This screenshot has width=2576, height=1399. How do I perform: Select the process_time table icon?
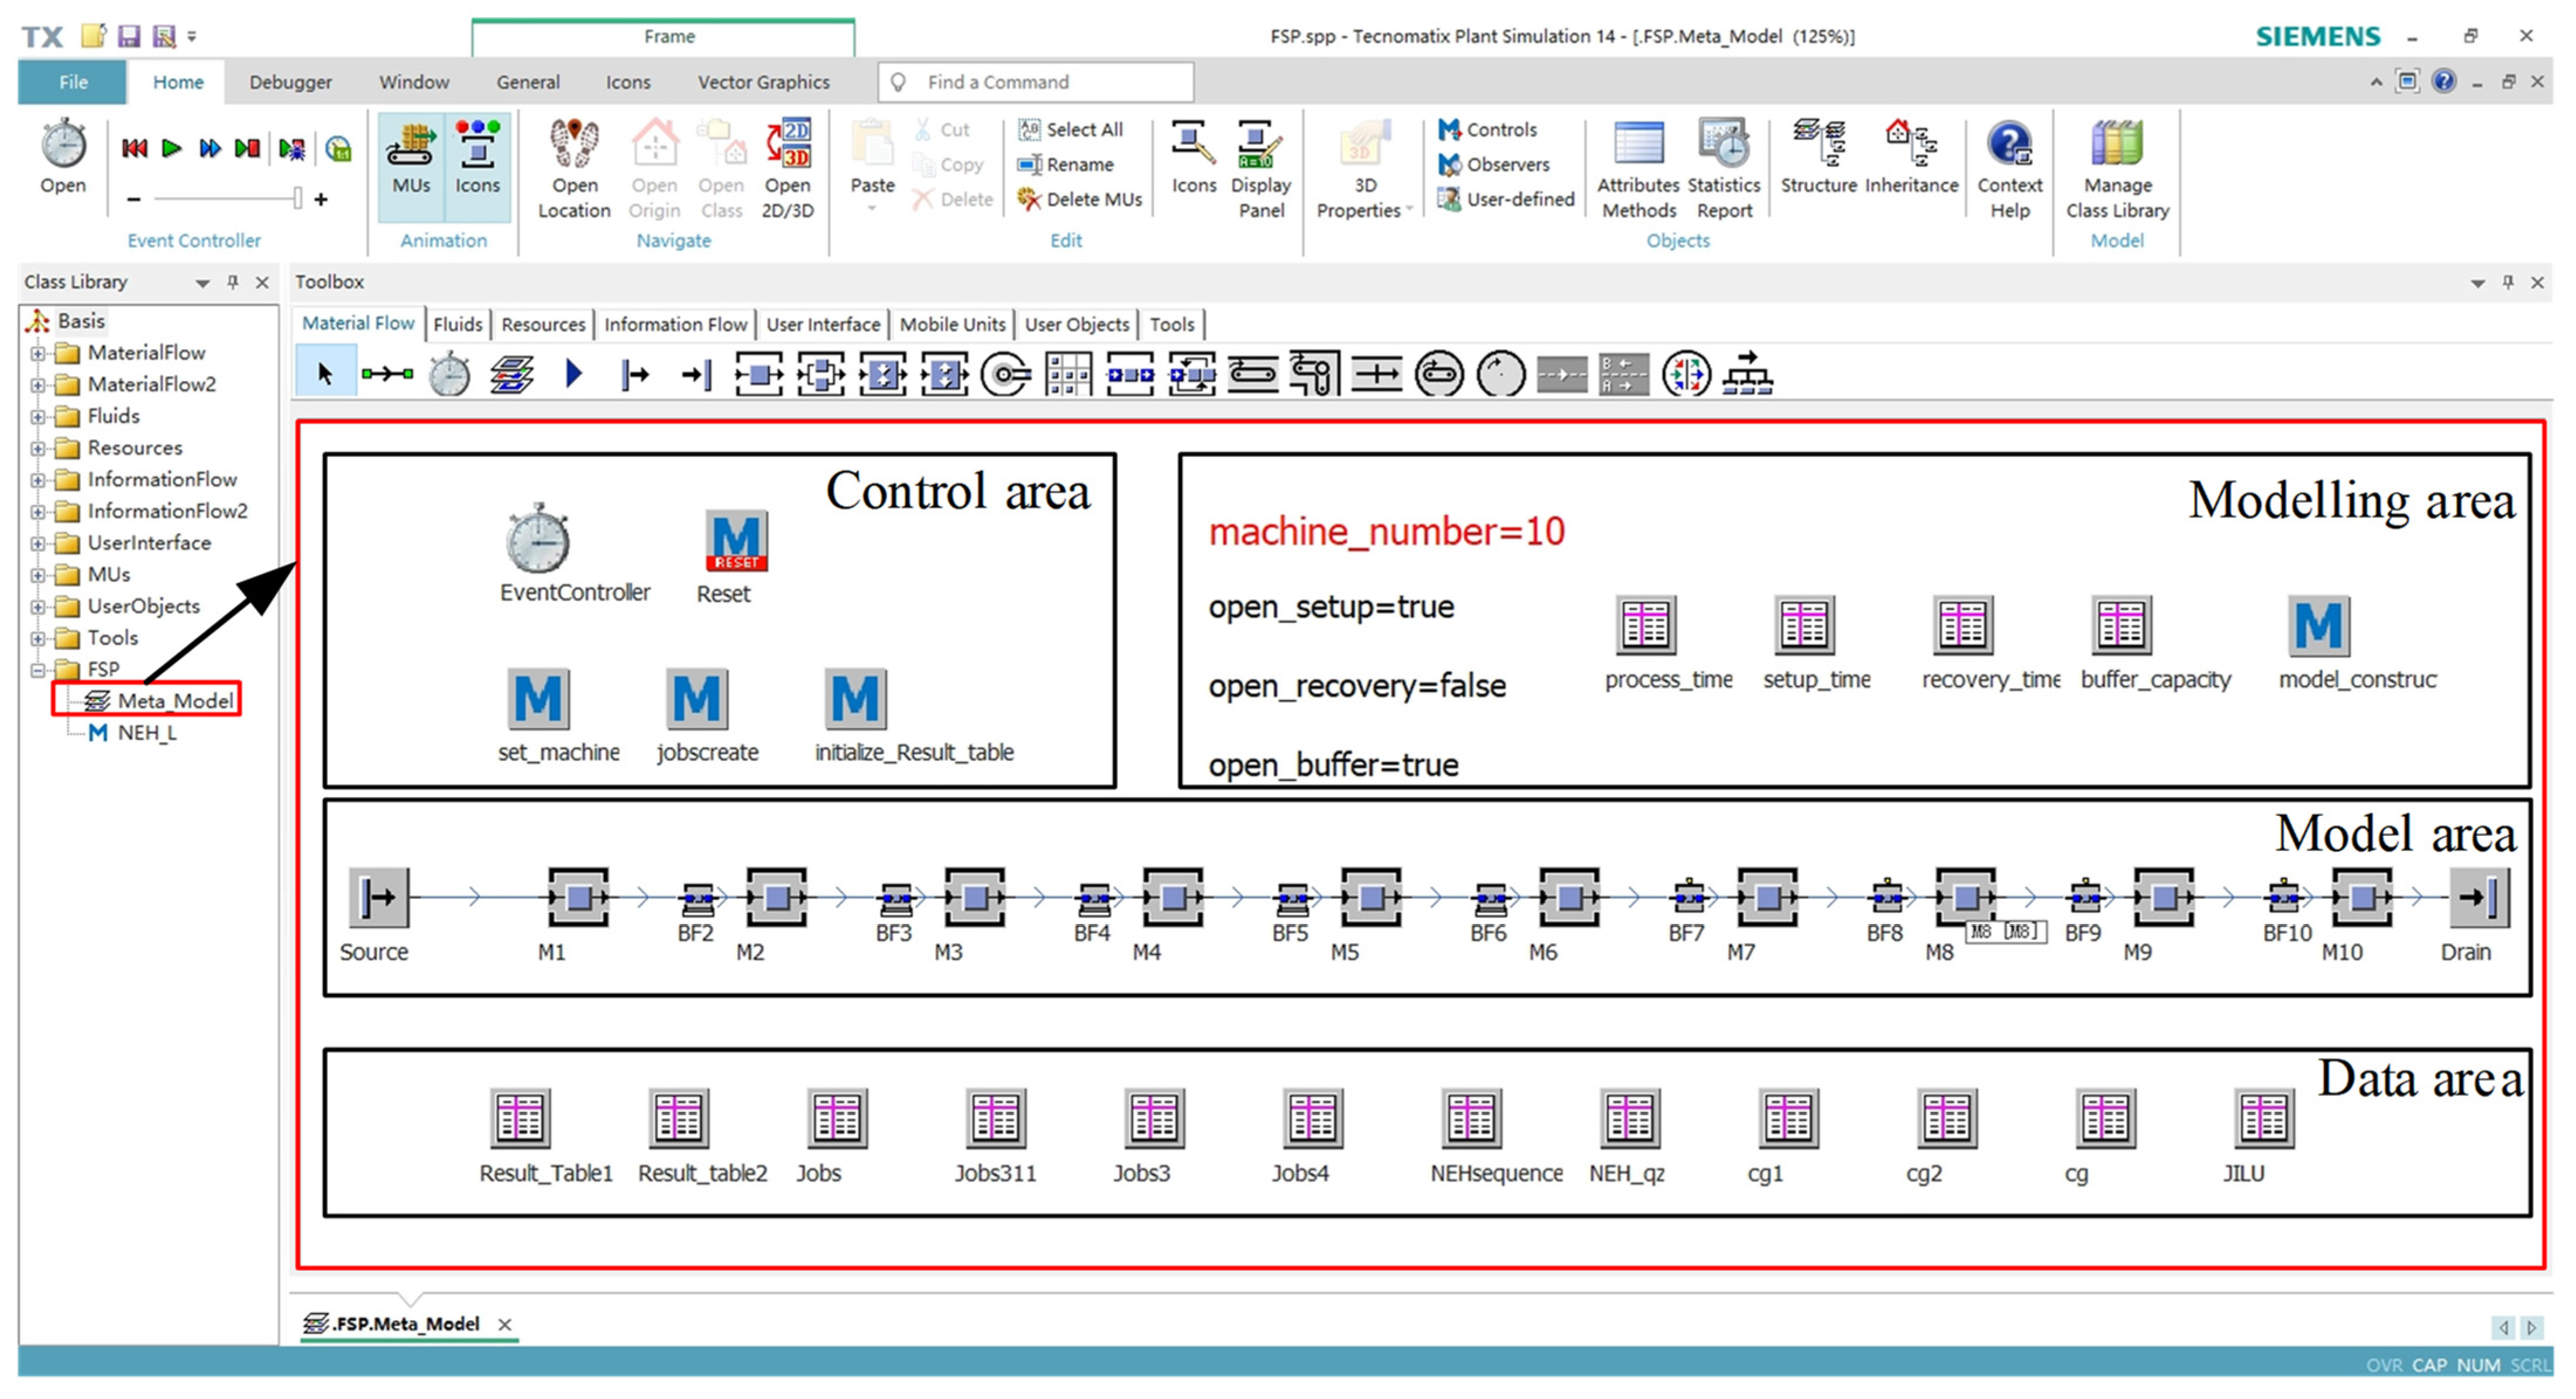tap(1645, 626)
